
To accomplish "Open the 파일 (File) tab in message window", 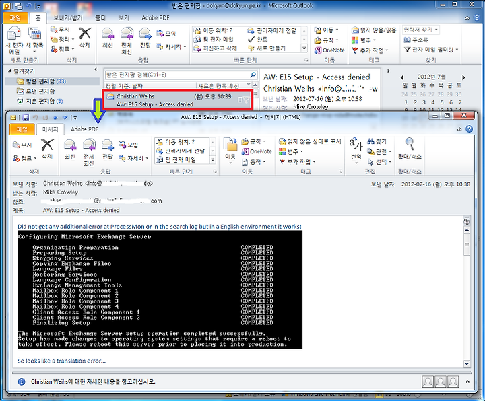I will 22,129.
